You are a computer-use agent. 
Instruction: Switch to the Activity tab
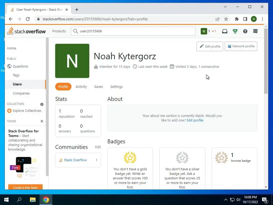(x=81, y=87)
